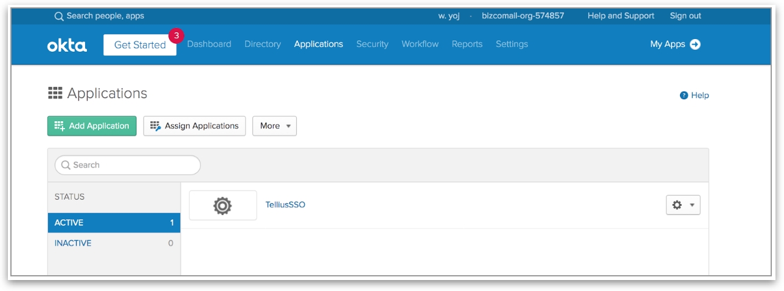Open the Directory menu
Image resolution: width=784 pixels, height=291 pixels.
tap(263, 44)
